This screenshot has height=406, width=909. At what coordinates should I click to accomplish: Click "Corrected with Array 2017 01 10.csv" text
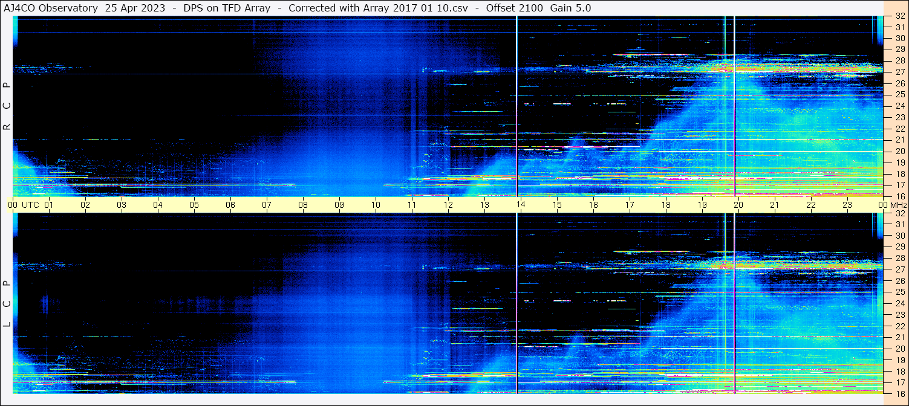point(378,8)
